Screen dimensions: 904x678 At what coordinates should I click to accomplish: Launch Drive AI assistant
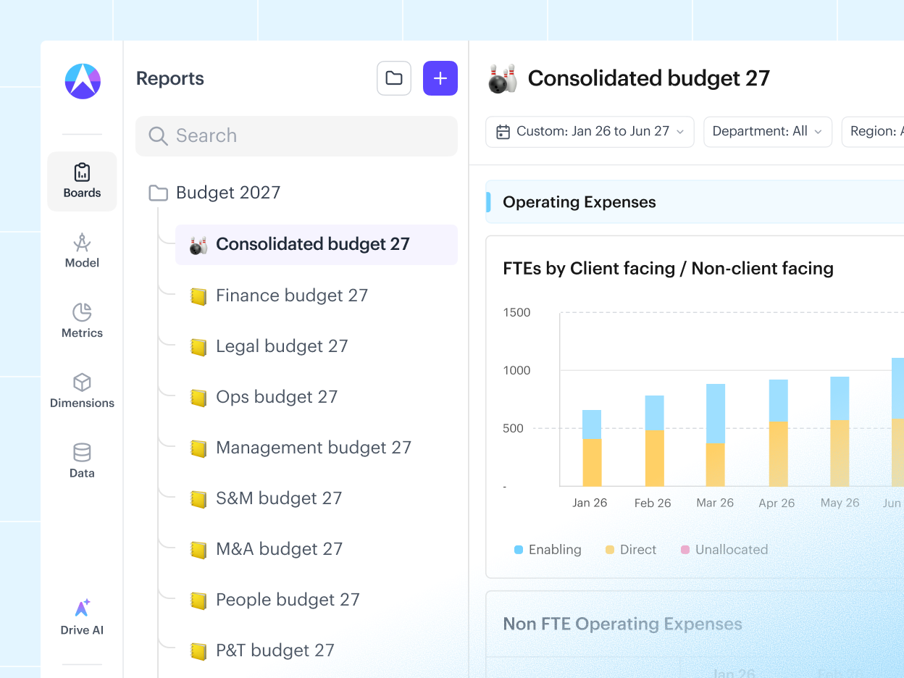pos(82,618)
